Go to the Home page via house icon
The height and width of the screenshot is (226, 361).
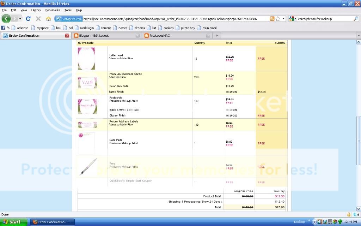click(x=48, y=19)
